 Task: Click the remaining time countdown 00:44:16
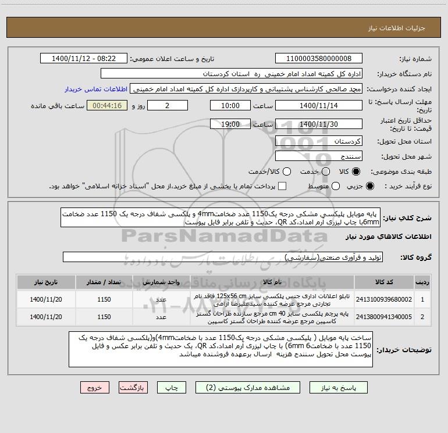[x=107, y=105]
